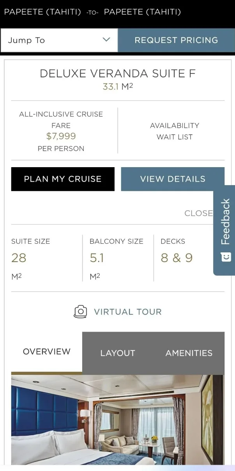Viewport: 235px width, 471px height.
Task: Click the Request Pricing button
Action: [176, 40]
